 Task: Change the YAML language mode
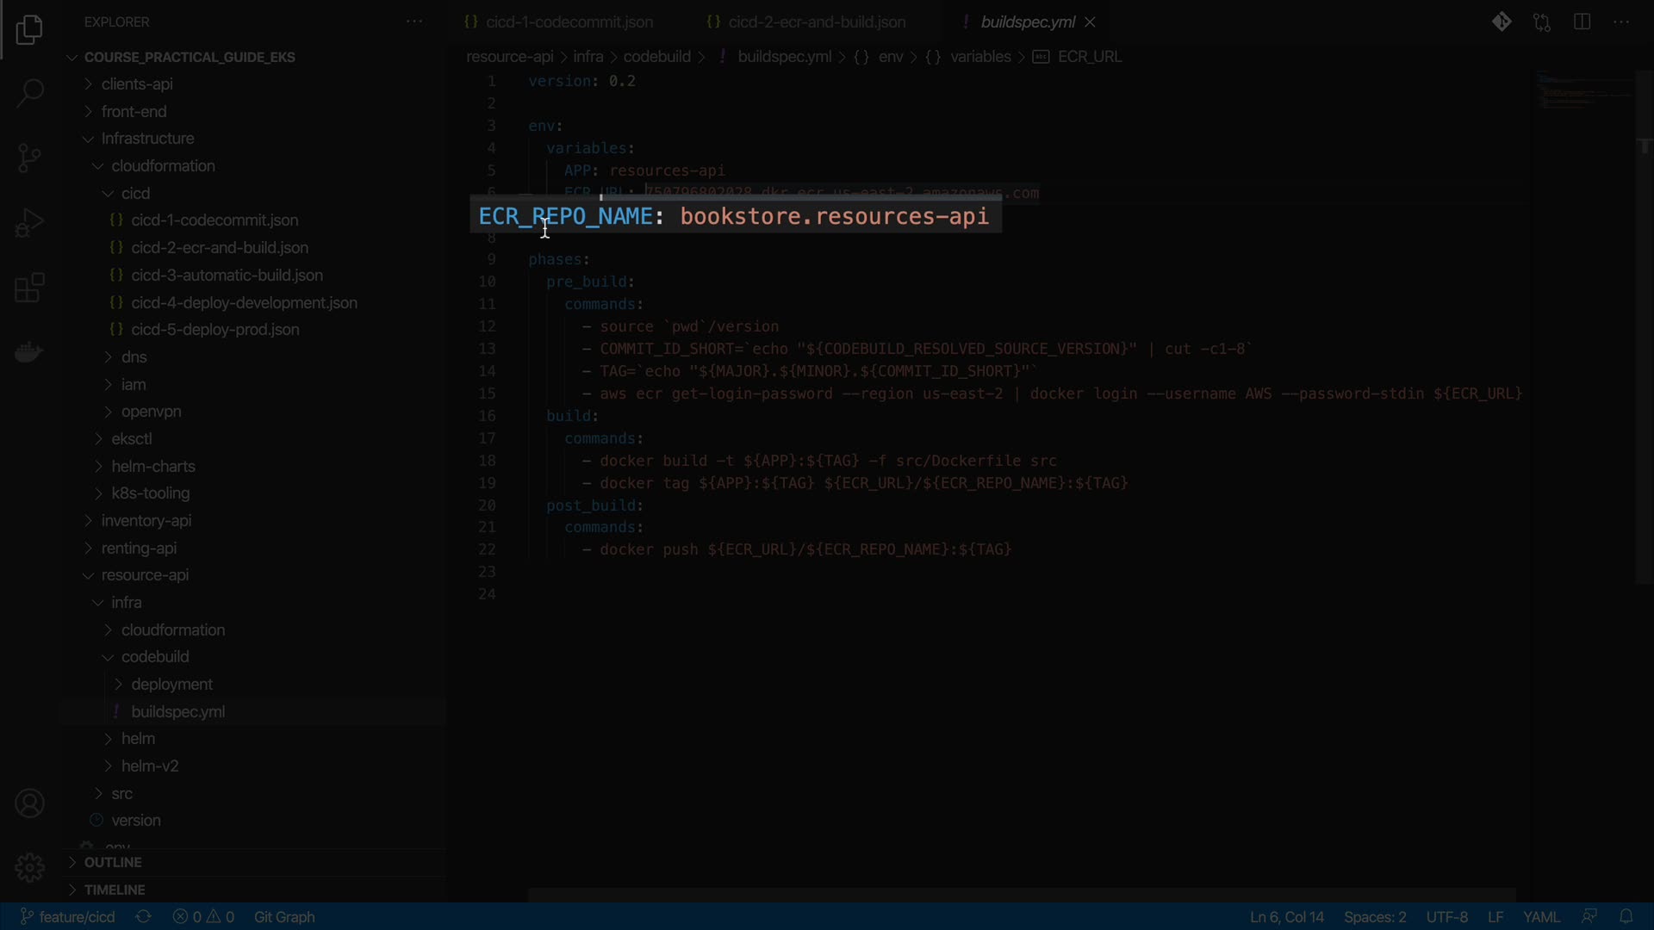pos(1541,917)
